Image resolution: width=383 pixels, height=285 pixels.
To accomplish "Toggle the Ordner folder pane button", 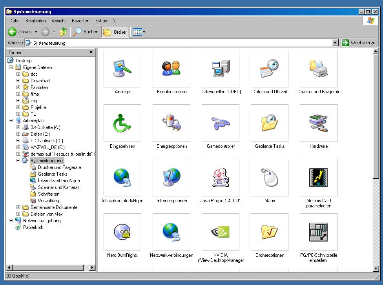I will pyautogui.click(x=115, y=32).
